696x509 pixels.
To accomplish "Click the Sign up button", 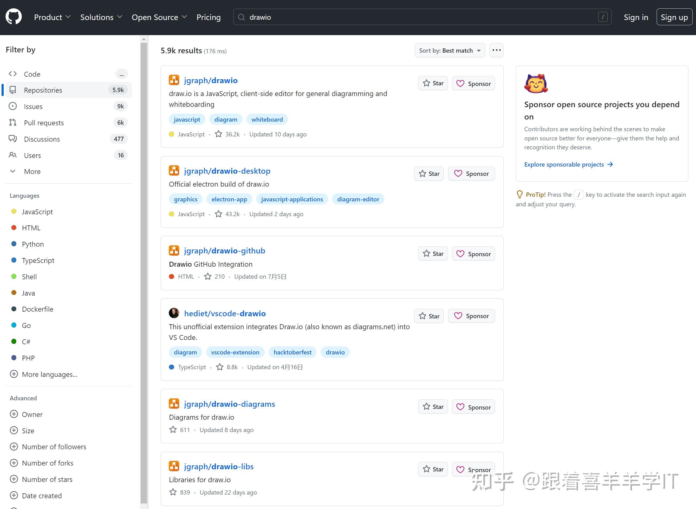I will click(x=674, y=17).
